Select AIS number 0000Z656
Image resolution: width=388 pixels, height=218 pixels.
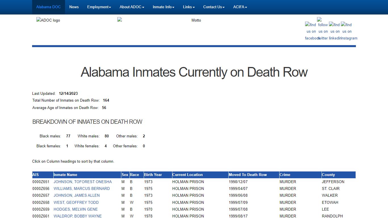coord(41,188)
